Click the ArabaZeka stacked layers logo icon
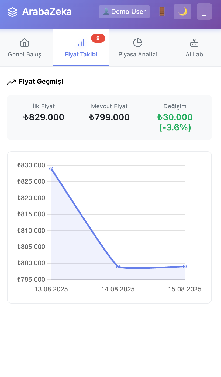The height and width of the screenshot is (377, 221). [x=12, y=12]
